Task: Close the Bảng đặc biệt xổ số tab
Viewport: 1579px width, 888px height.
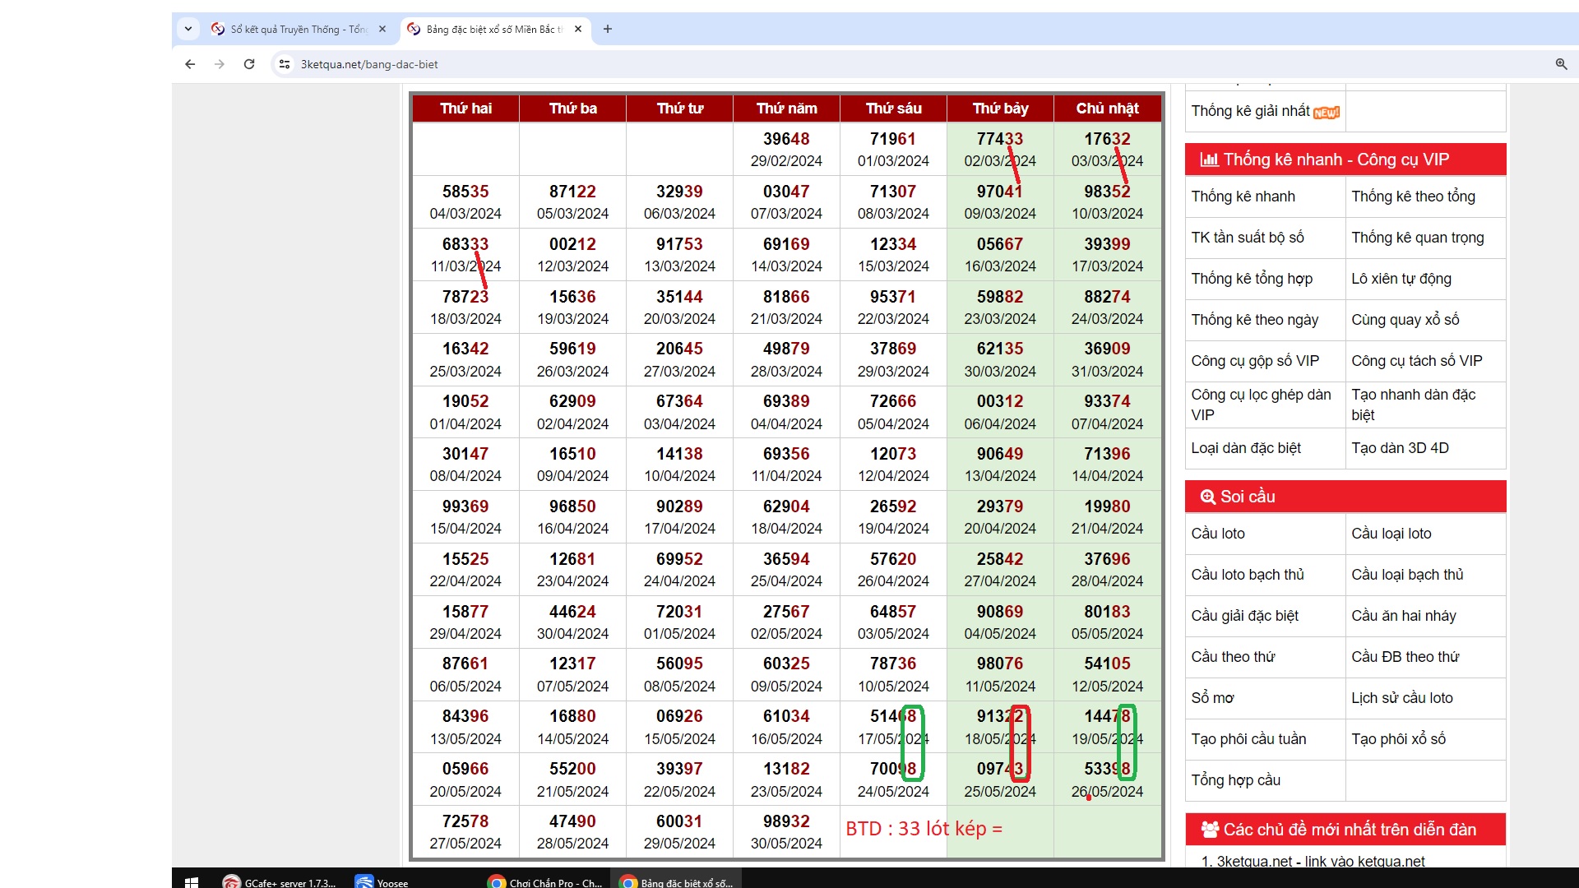Action: coord(578,29)
